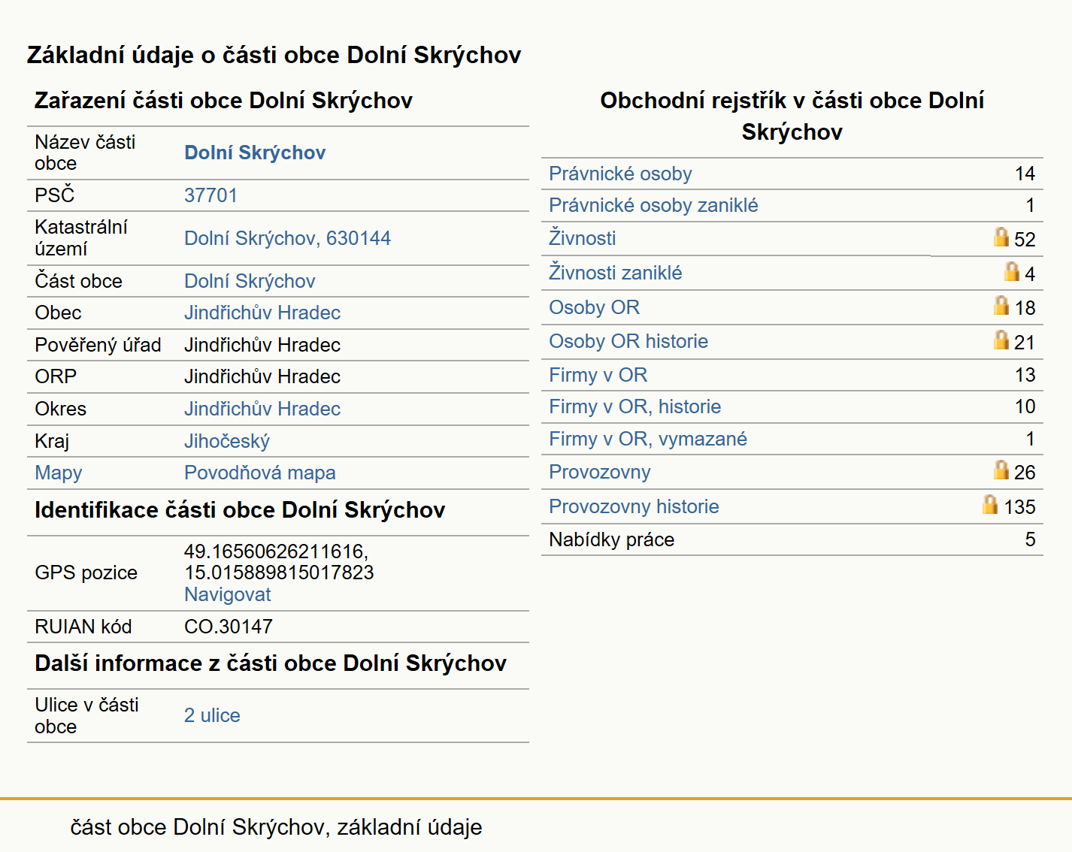Click the lock icon next to Živnosti zaniklé
Viewport: 1072px width, 852px height.
[x=1012, y=271]
